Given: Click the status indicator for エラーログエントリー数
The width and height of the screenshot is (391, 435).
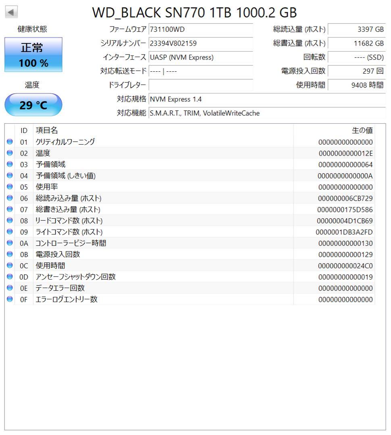Looking at the screenshot, I should (10, 299).
